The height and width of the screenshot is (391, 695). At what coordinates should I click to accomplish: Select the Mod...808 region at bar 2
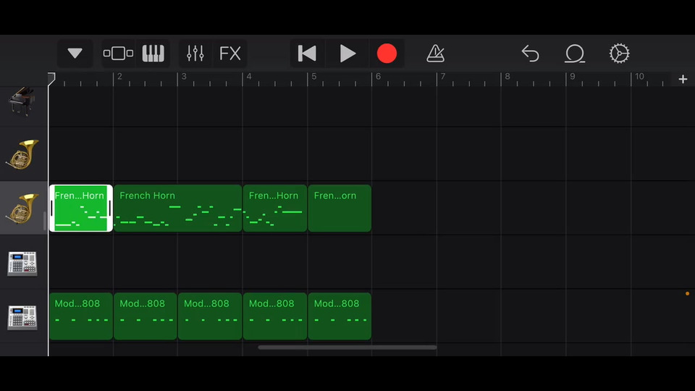click(146, 316)
